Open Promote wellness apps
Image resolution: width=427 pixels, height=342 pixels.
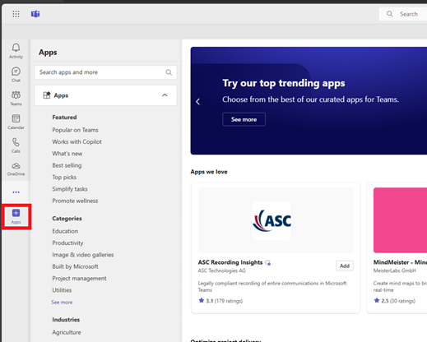75,201
